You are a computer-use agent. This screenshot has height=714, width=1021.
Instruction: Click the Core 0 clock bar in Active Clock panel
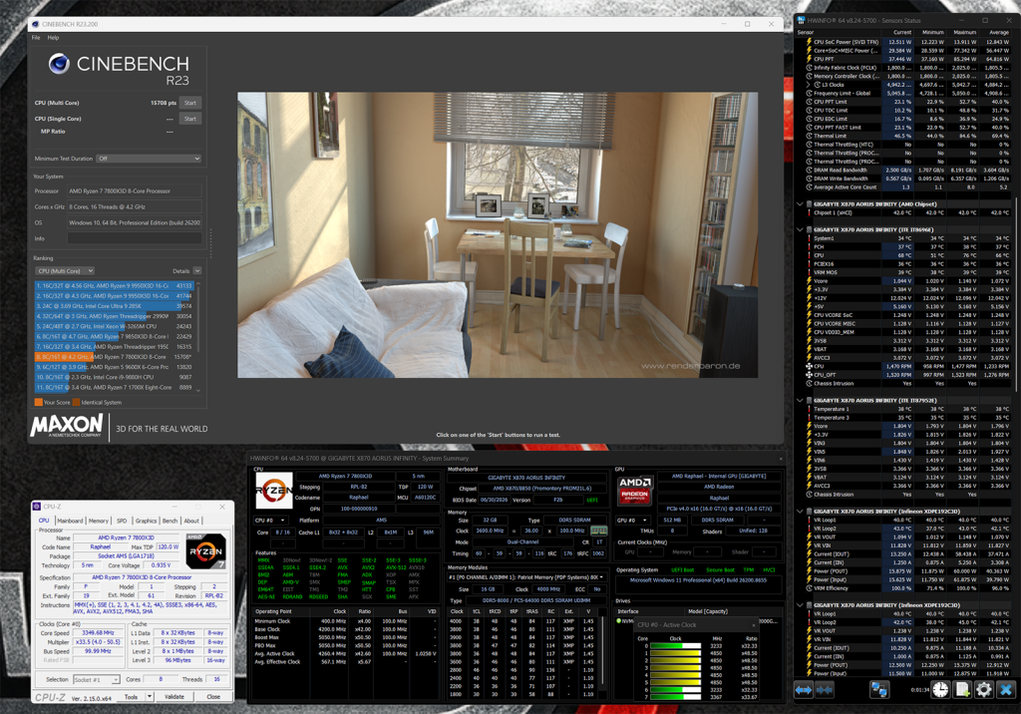675,645
